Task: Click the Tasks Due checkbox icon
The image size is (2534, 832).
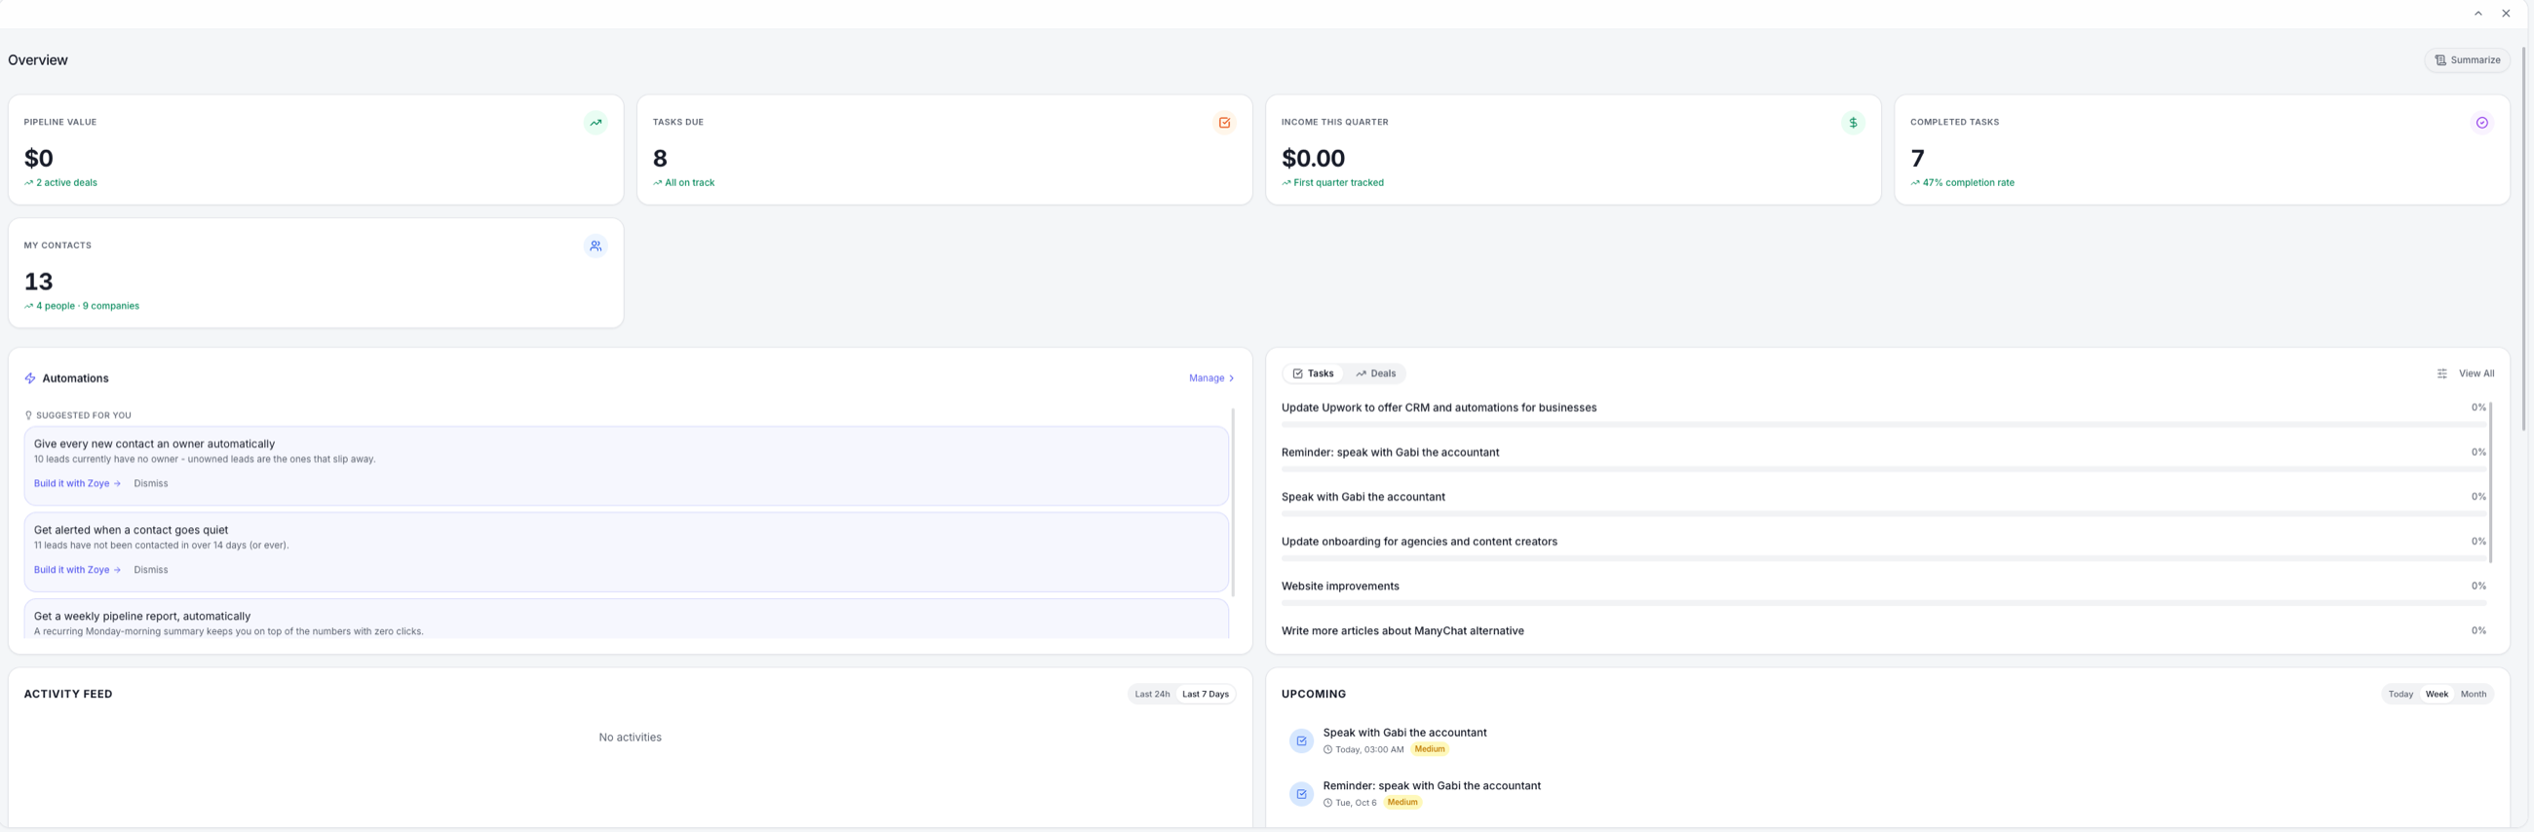Action: pyautogui.click(x=1224, y=123)
